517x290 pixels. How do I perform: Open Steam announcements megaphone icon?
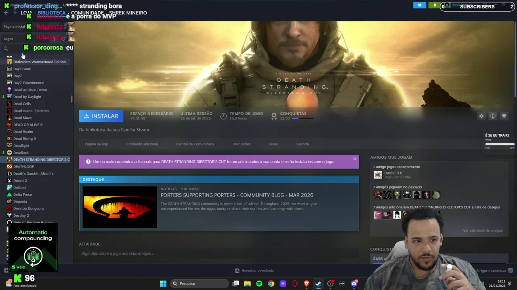[420, 5]
